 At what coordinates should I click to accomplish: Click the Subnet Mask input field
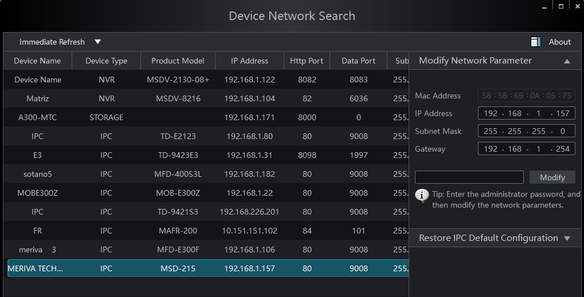click(526, 131)
